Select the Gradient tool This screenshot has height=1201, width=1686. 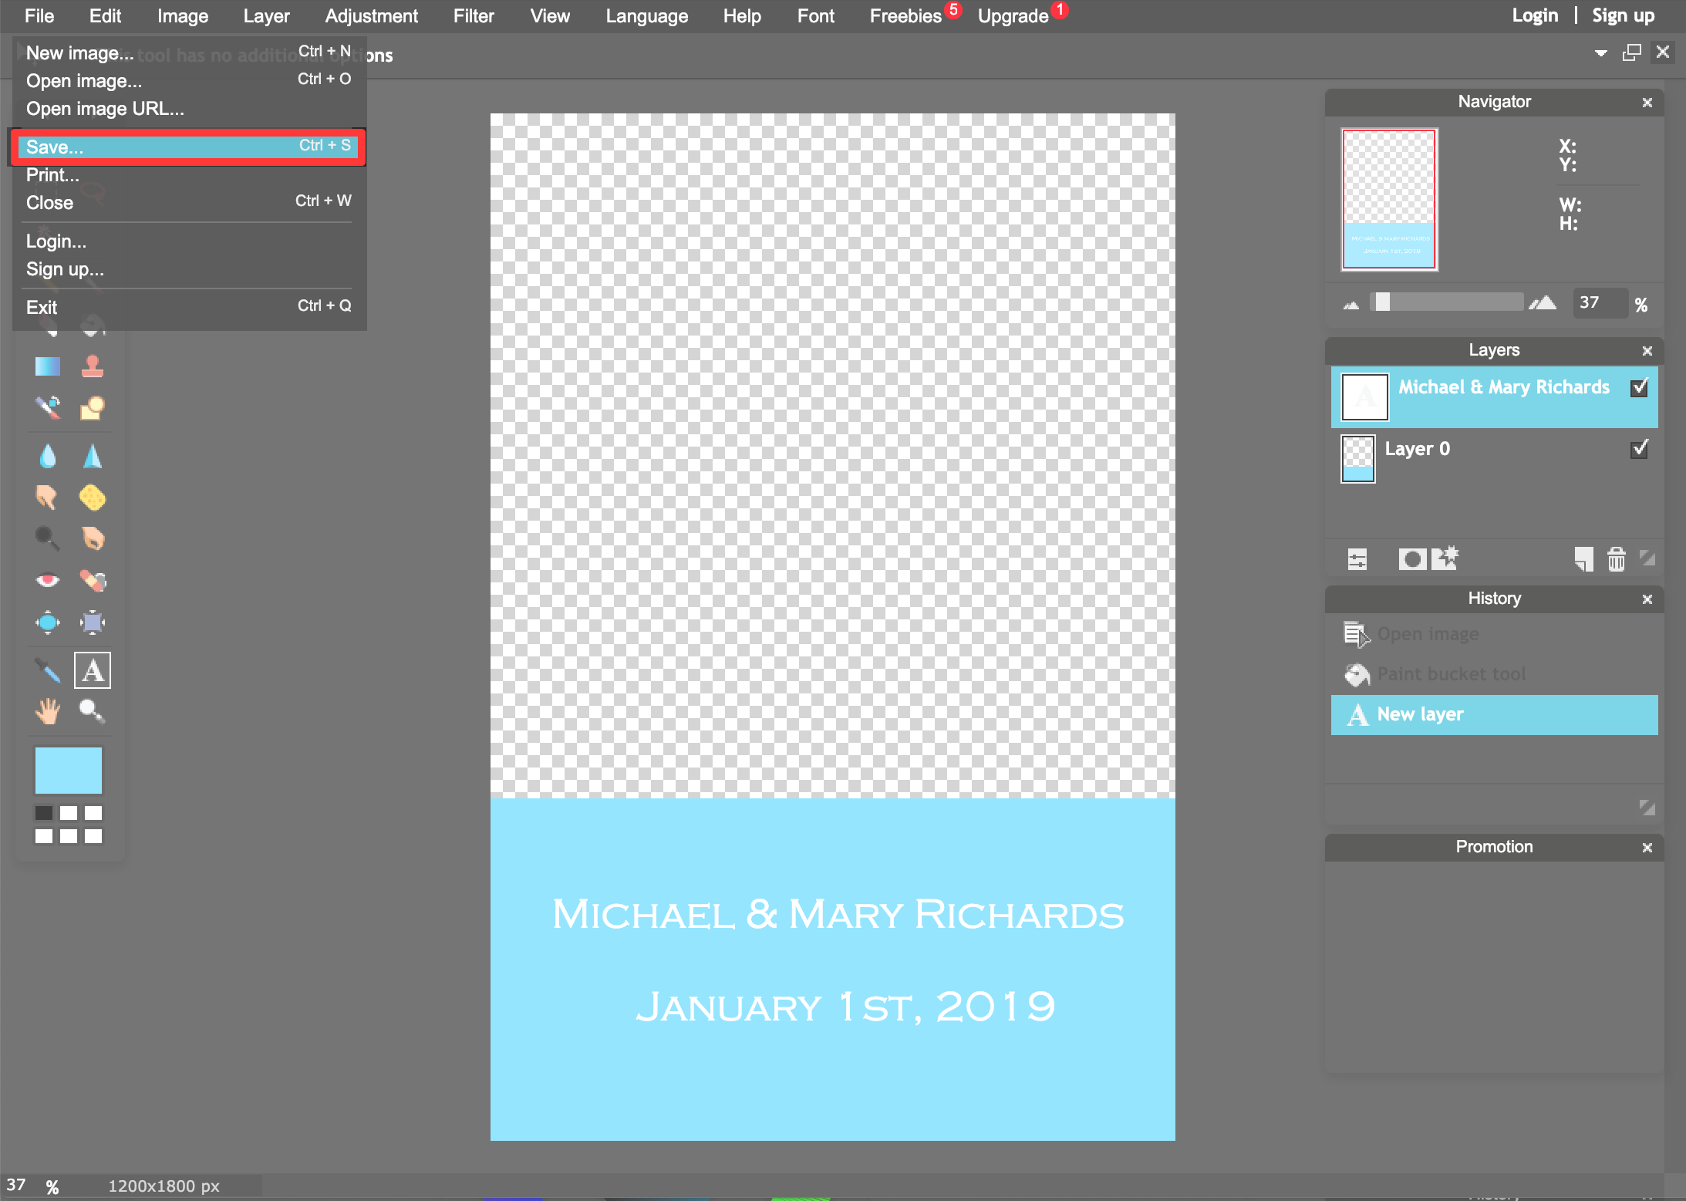[47, 366]
